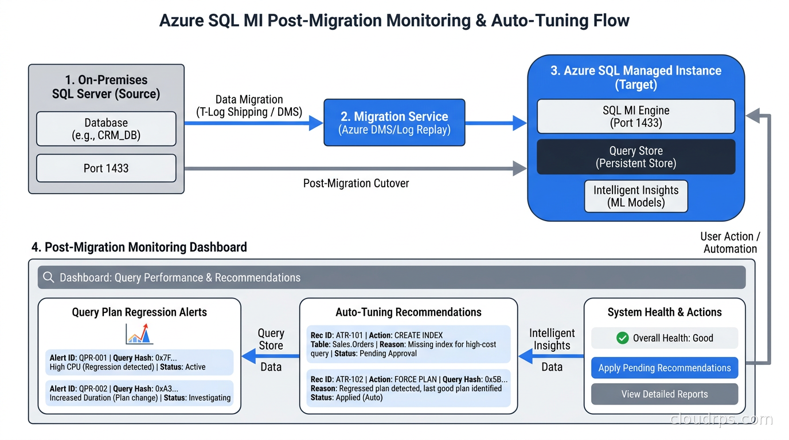This screenshot has height=440, width=789.
Task: Click the dashboard search field
Action: [x=392, y=277]
